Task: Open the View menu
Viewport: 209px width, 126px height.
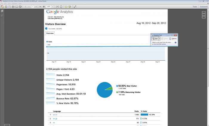Action: pos(9,3)
